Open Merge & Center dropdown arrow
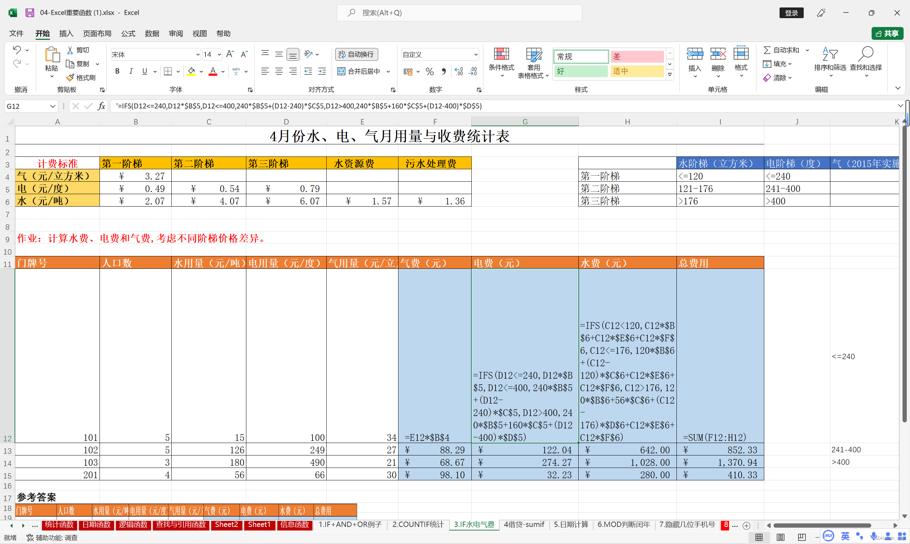 coord(388,71)
